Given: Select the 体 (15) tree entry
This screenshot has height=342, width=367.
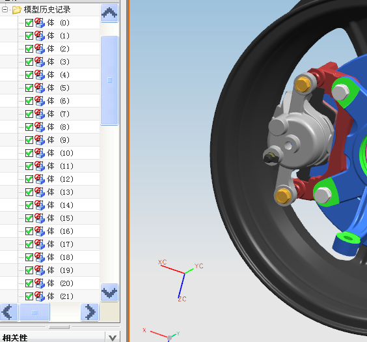Looking at the screenshot, I should click(x=60, y=218).
